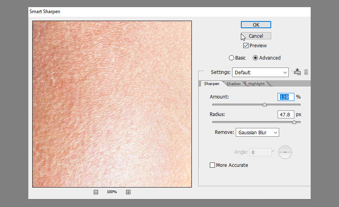The height and width of the screenshot is (207, 339).
Task: Open the Remove Gaussian Blur dropdown
Action: click(257, 132)
